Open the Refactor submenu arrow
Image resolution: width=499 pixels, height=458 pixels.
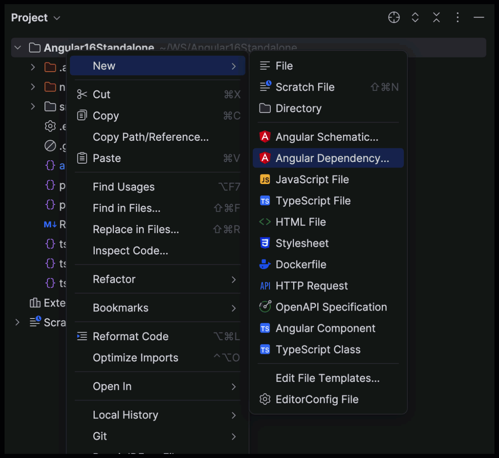point(233,279)
